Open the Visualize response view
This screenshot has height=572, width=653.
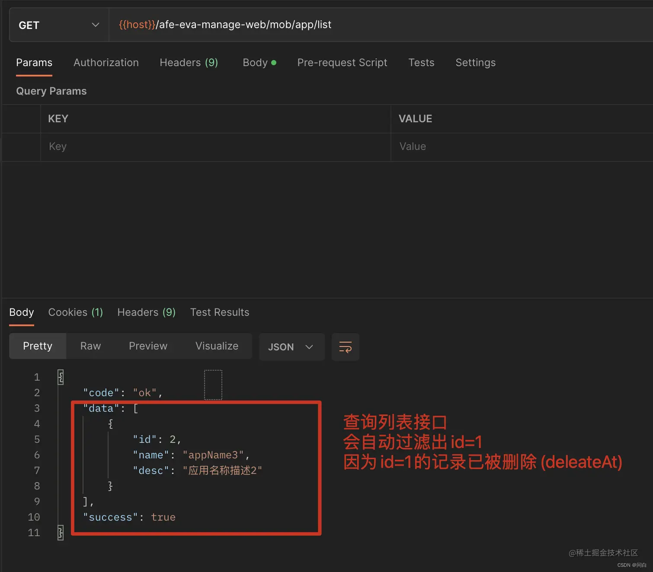pos(217,346)
